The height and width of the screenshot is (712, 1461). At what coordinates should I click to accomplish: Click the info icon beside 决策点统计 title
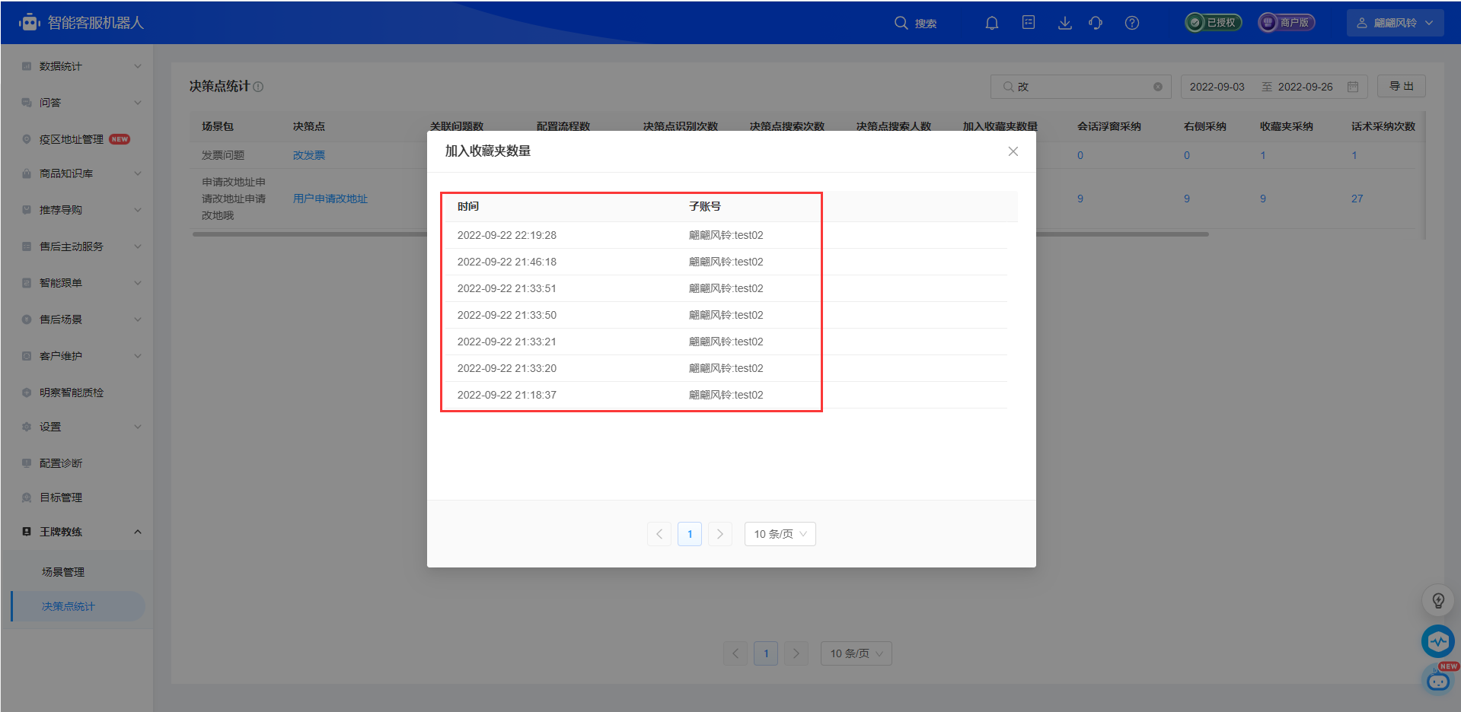[258, 87]
